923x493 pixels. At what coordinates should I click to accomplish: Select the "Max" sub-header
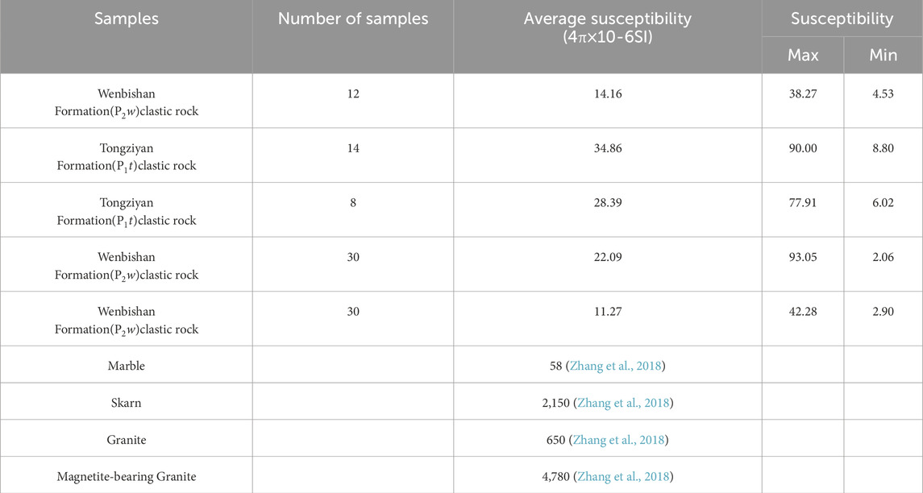click(x=803, y=56)
